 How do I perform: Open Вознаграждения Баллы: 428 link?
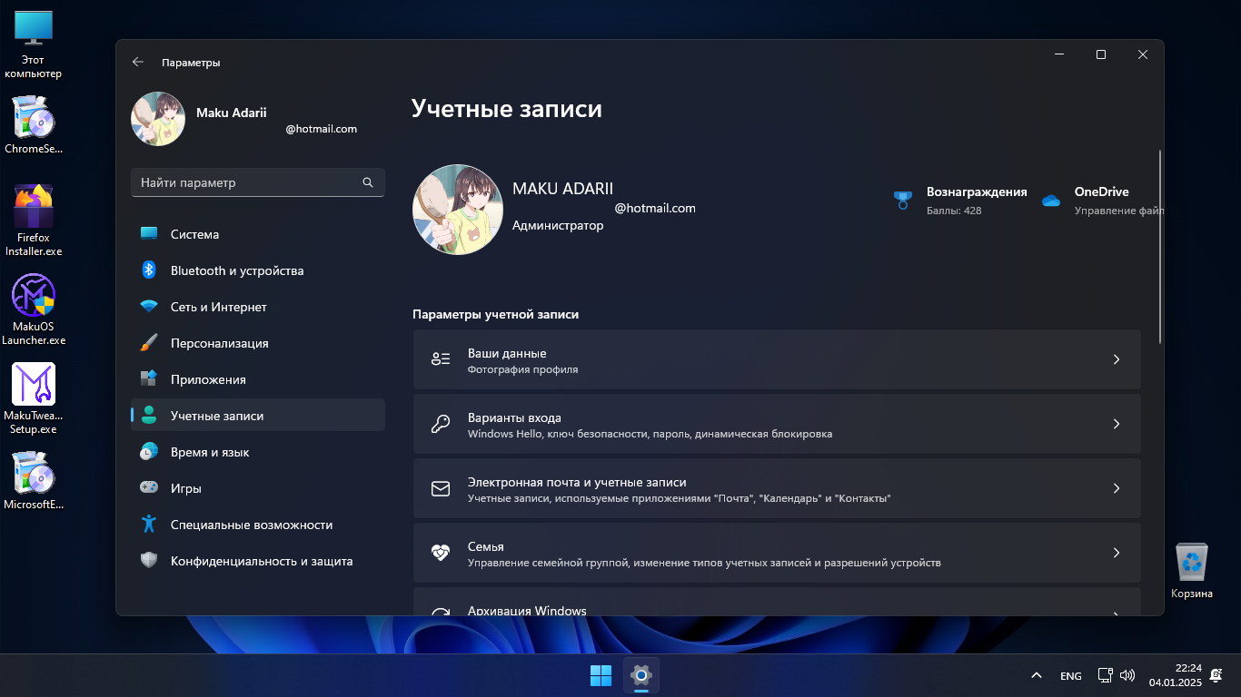point(960,201)
